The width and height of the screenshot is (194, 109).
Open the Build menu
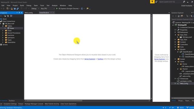point(22,5)
